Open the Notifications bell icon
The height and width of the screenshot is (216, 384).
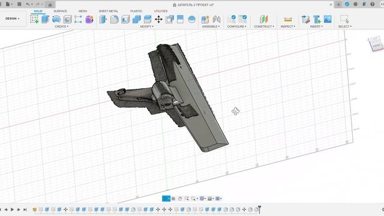(364, 4)
